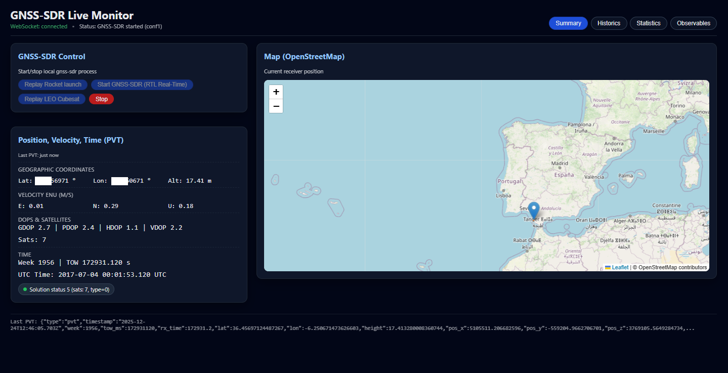The width and height of the screenshot is (728, 373).
Task: Click the Solution status 5 badge
Action: 66,289
